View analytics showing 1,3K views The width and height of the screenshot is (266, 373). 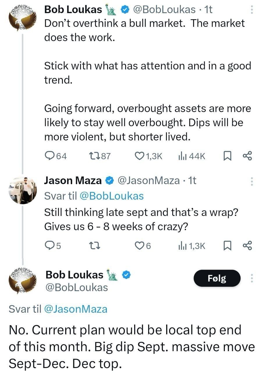pyautogui.click(x=182, y=246)
